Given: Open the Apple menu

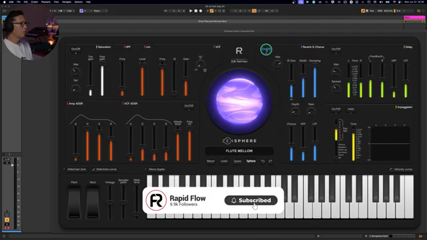Looking at the screenshot, I should pos(5,2).
